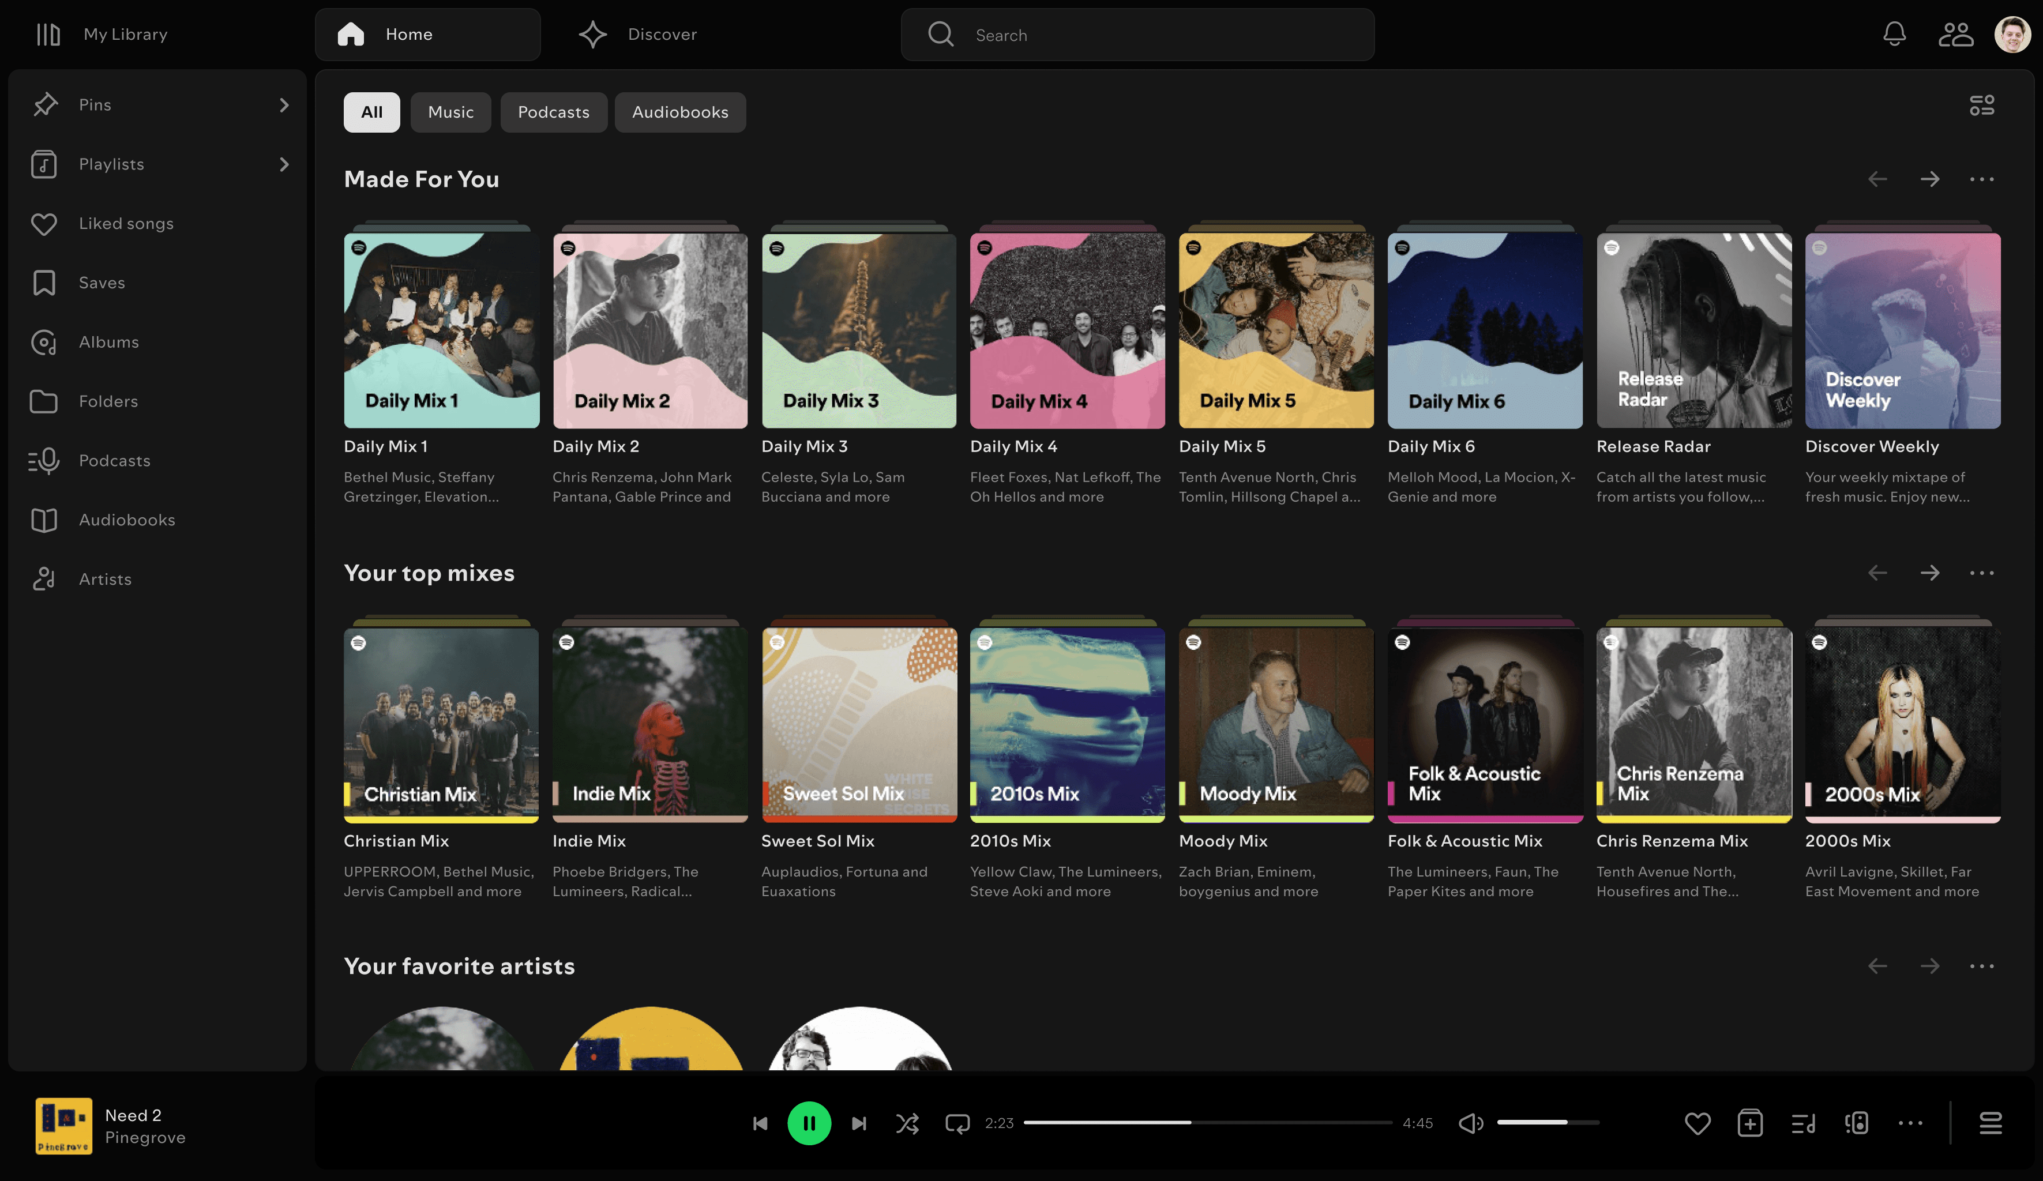Expand the Playlists section chevron
Screen dimensions: 2043x1181
[284, 164]
